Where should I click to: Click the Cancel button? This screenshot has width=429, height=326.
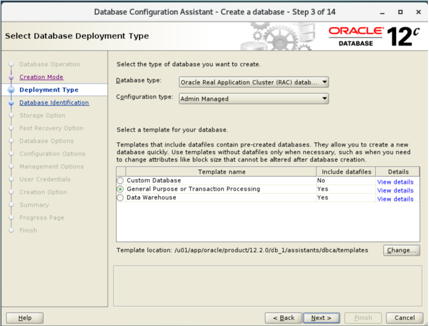click(x=404, y=318)
